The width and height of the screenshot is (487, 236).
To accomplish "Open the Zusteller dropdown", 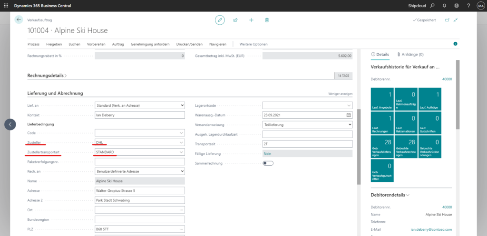I will (181, 142).
